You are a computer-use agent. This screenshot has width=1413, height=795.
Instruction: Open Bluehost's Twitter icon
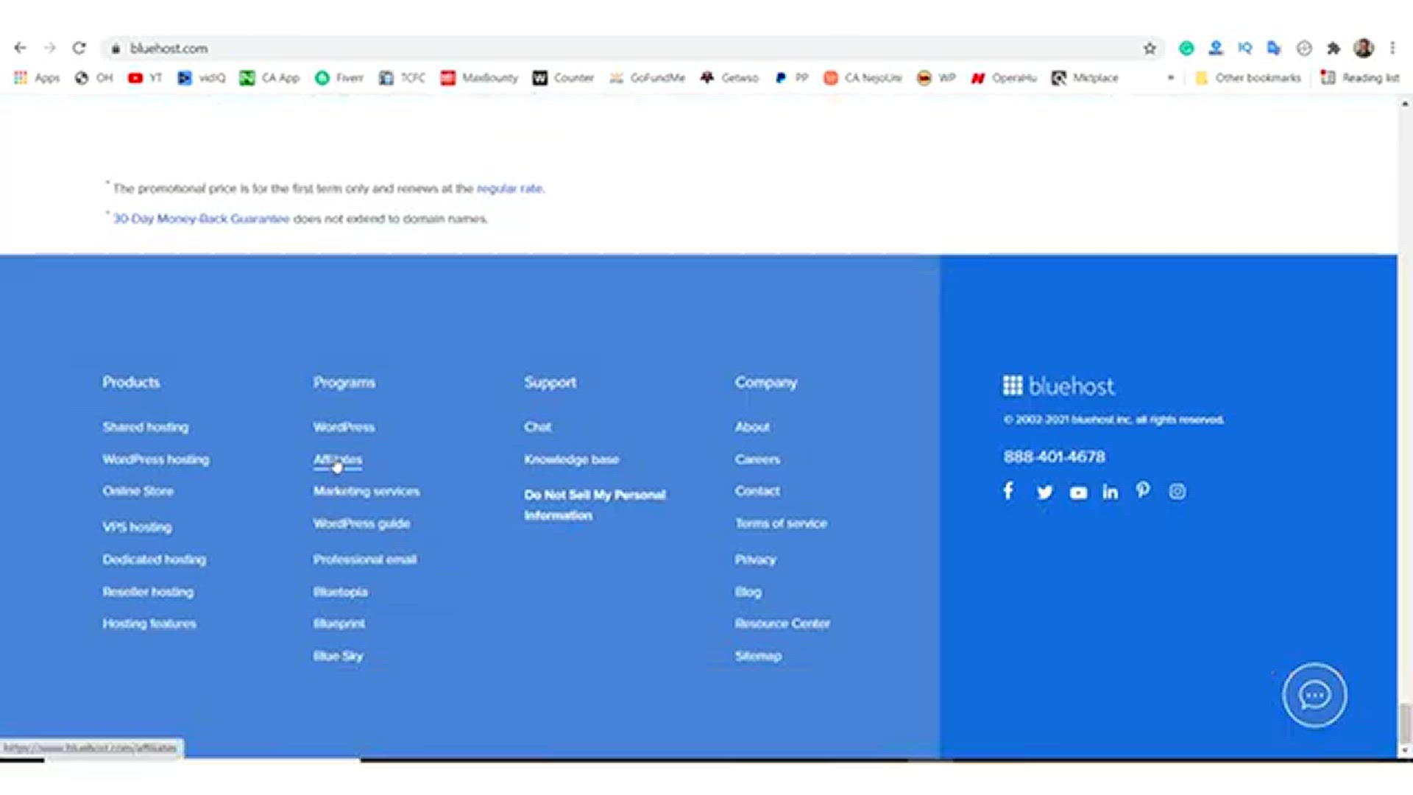[x=1044, y=492]
